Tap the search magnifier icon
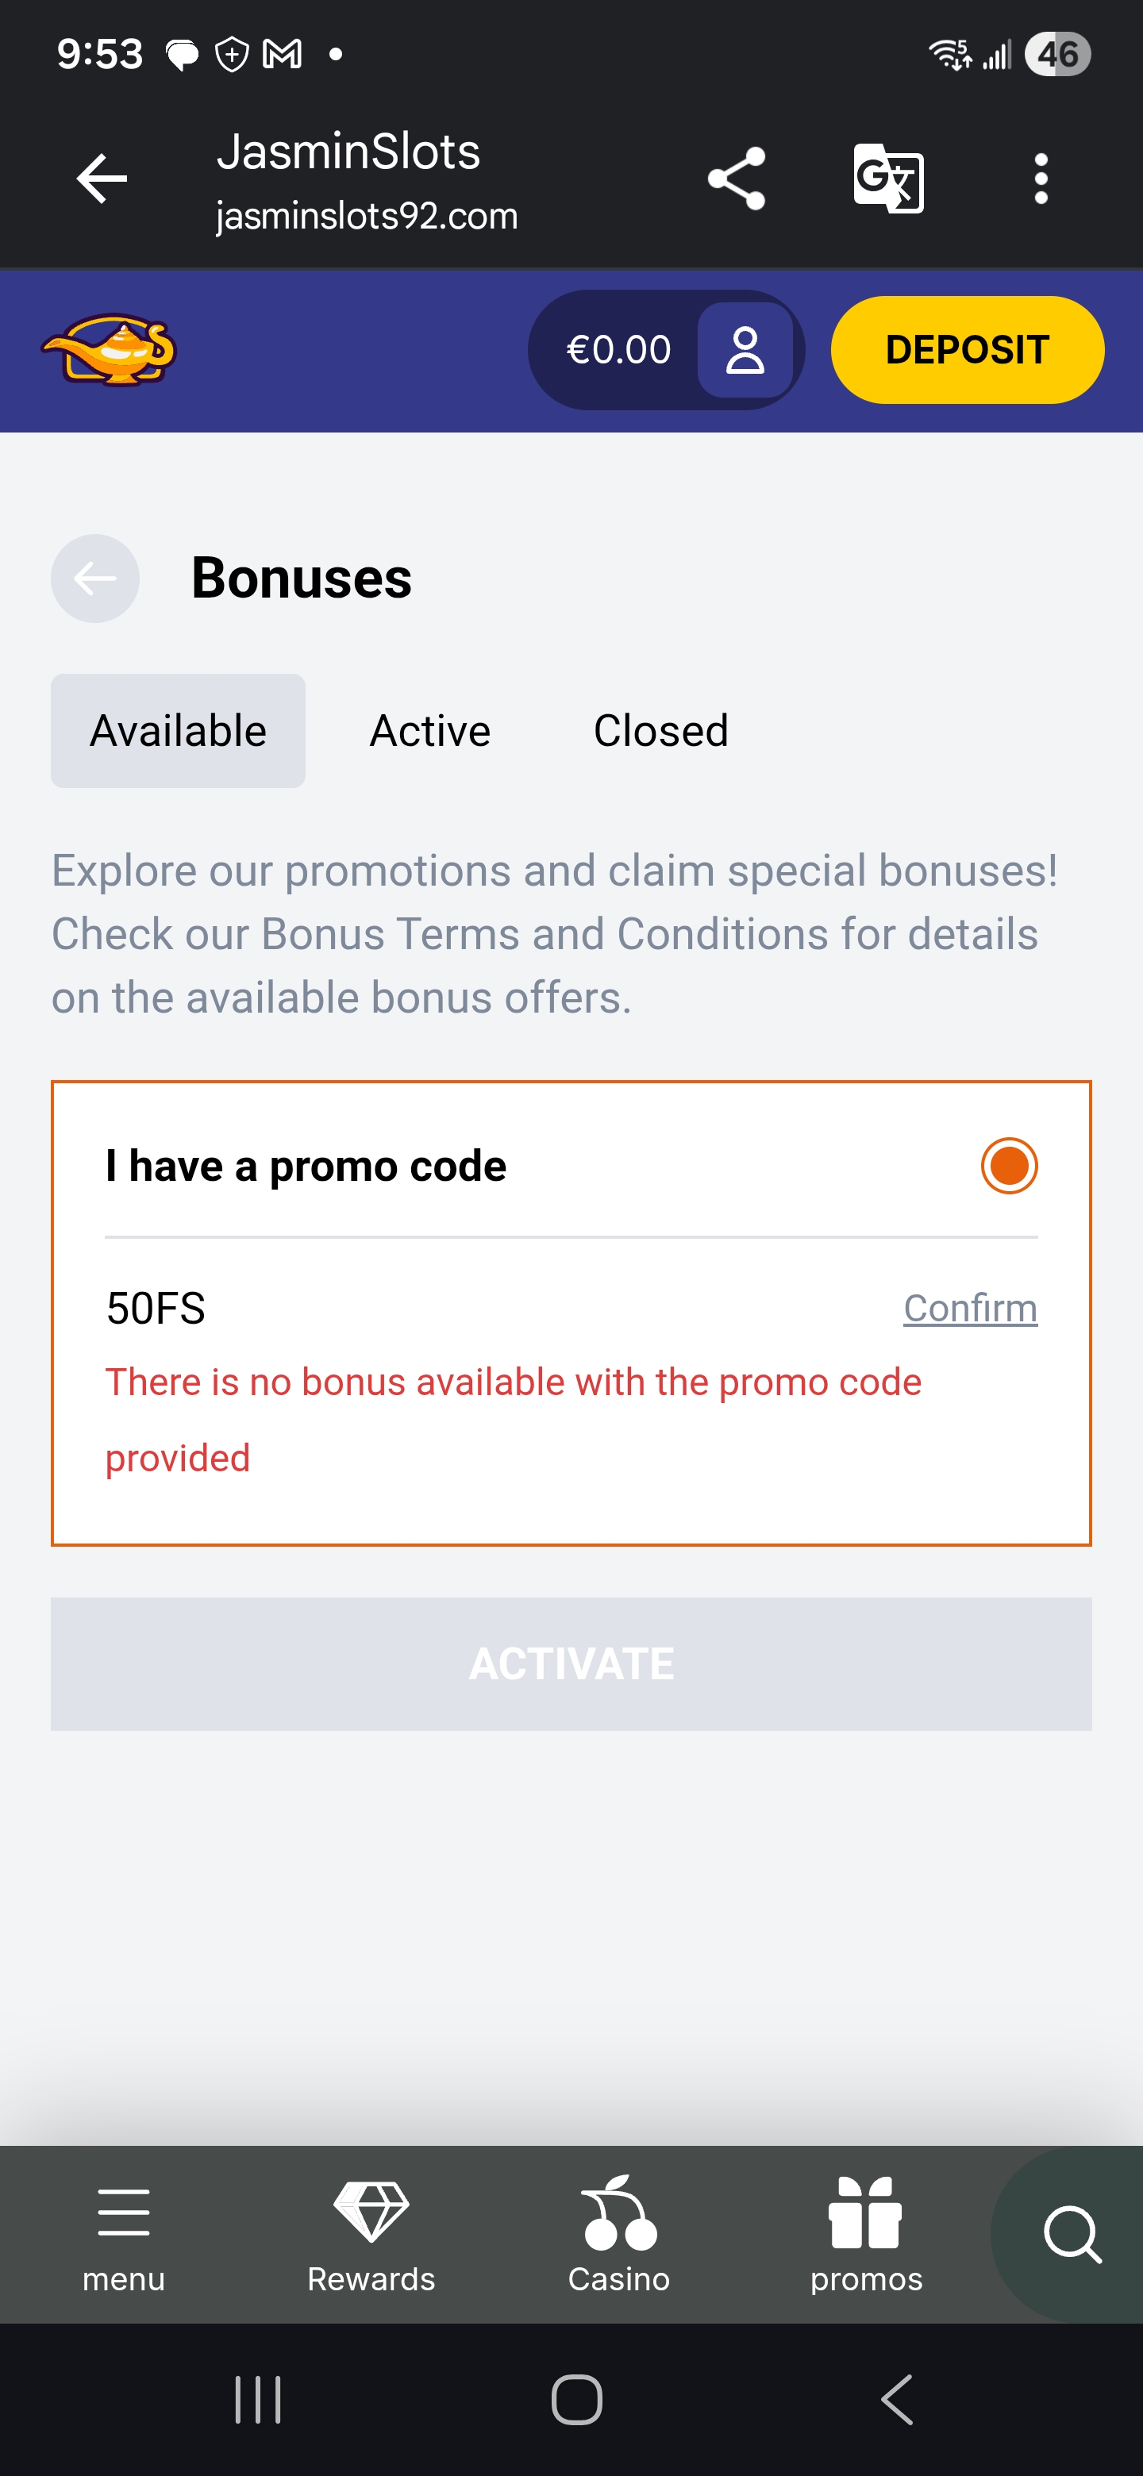 (x=1071, y=2234)
